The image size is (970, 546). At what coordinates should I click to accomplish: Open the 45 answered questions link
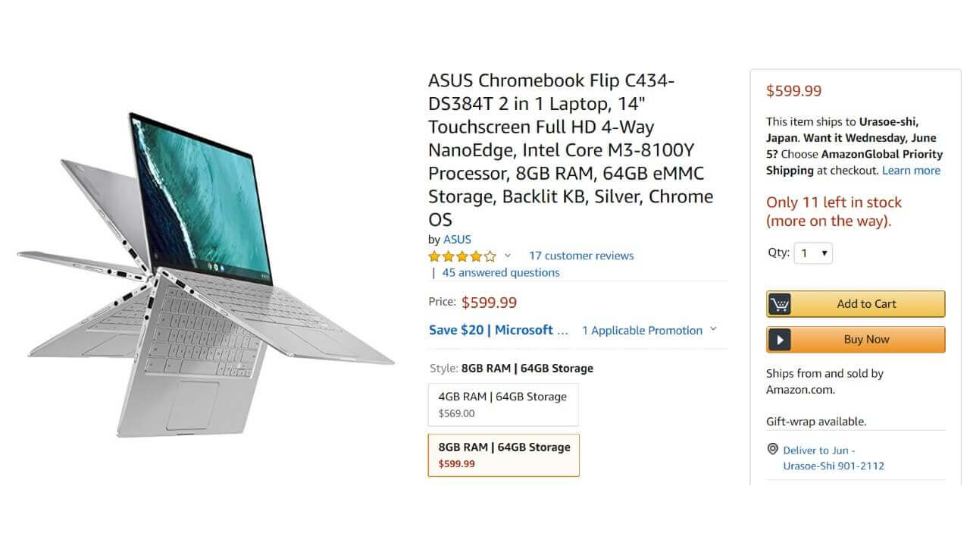point(501,272)
